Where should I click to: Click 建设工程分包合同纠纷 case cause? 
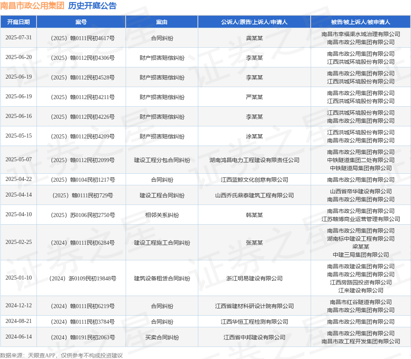[162, 160]
